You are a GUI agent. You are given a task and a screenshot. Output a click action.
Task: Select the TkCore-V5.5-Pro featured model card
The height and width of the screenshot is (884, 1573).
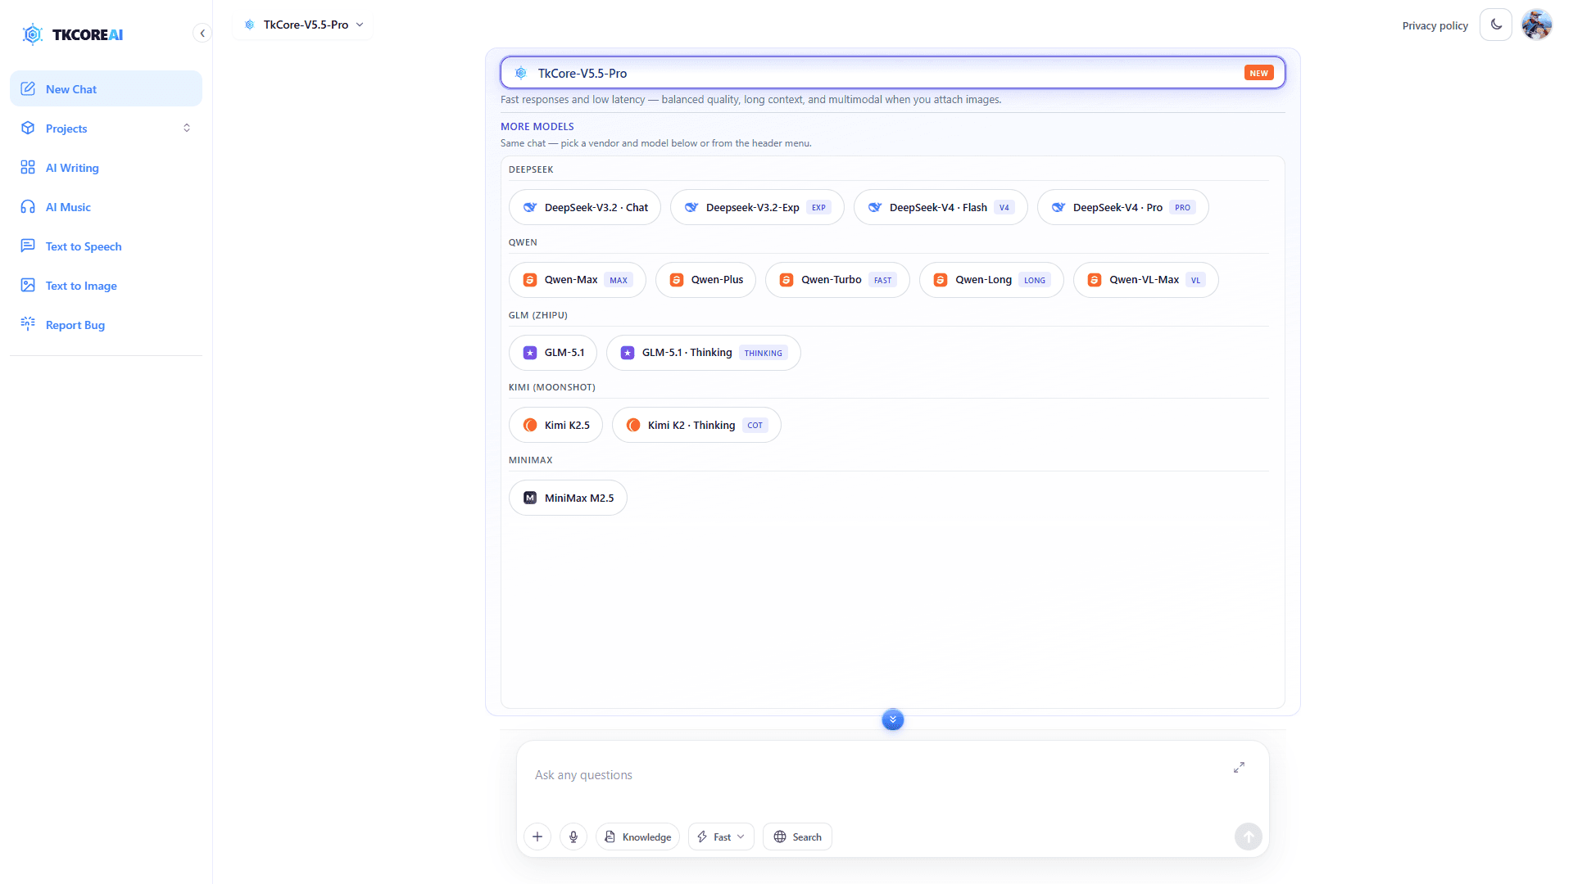click(892, 73)
